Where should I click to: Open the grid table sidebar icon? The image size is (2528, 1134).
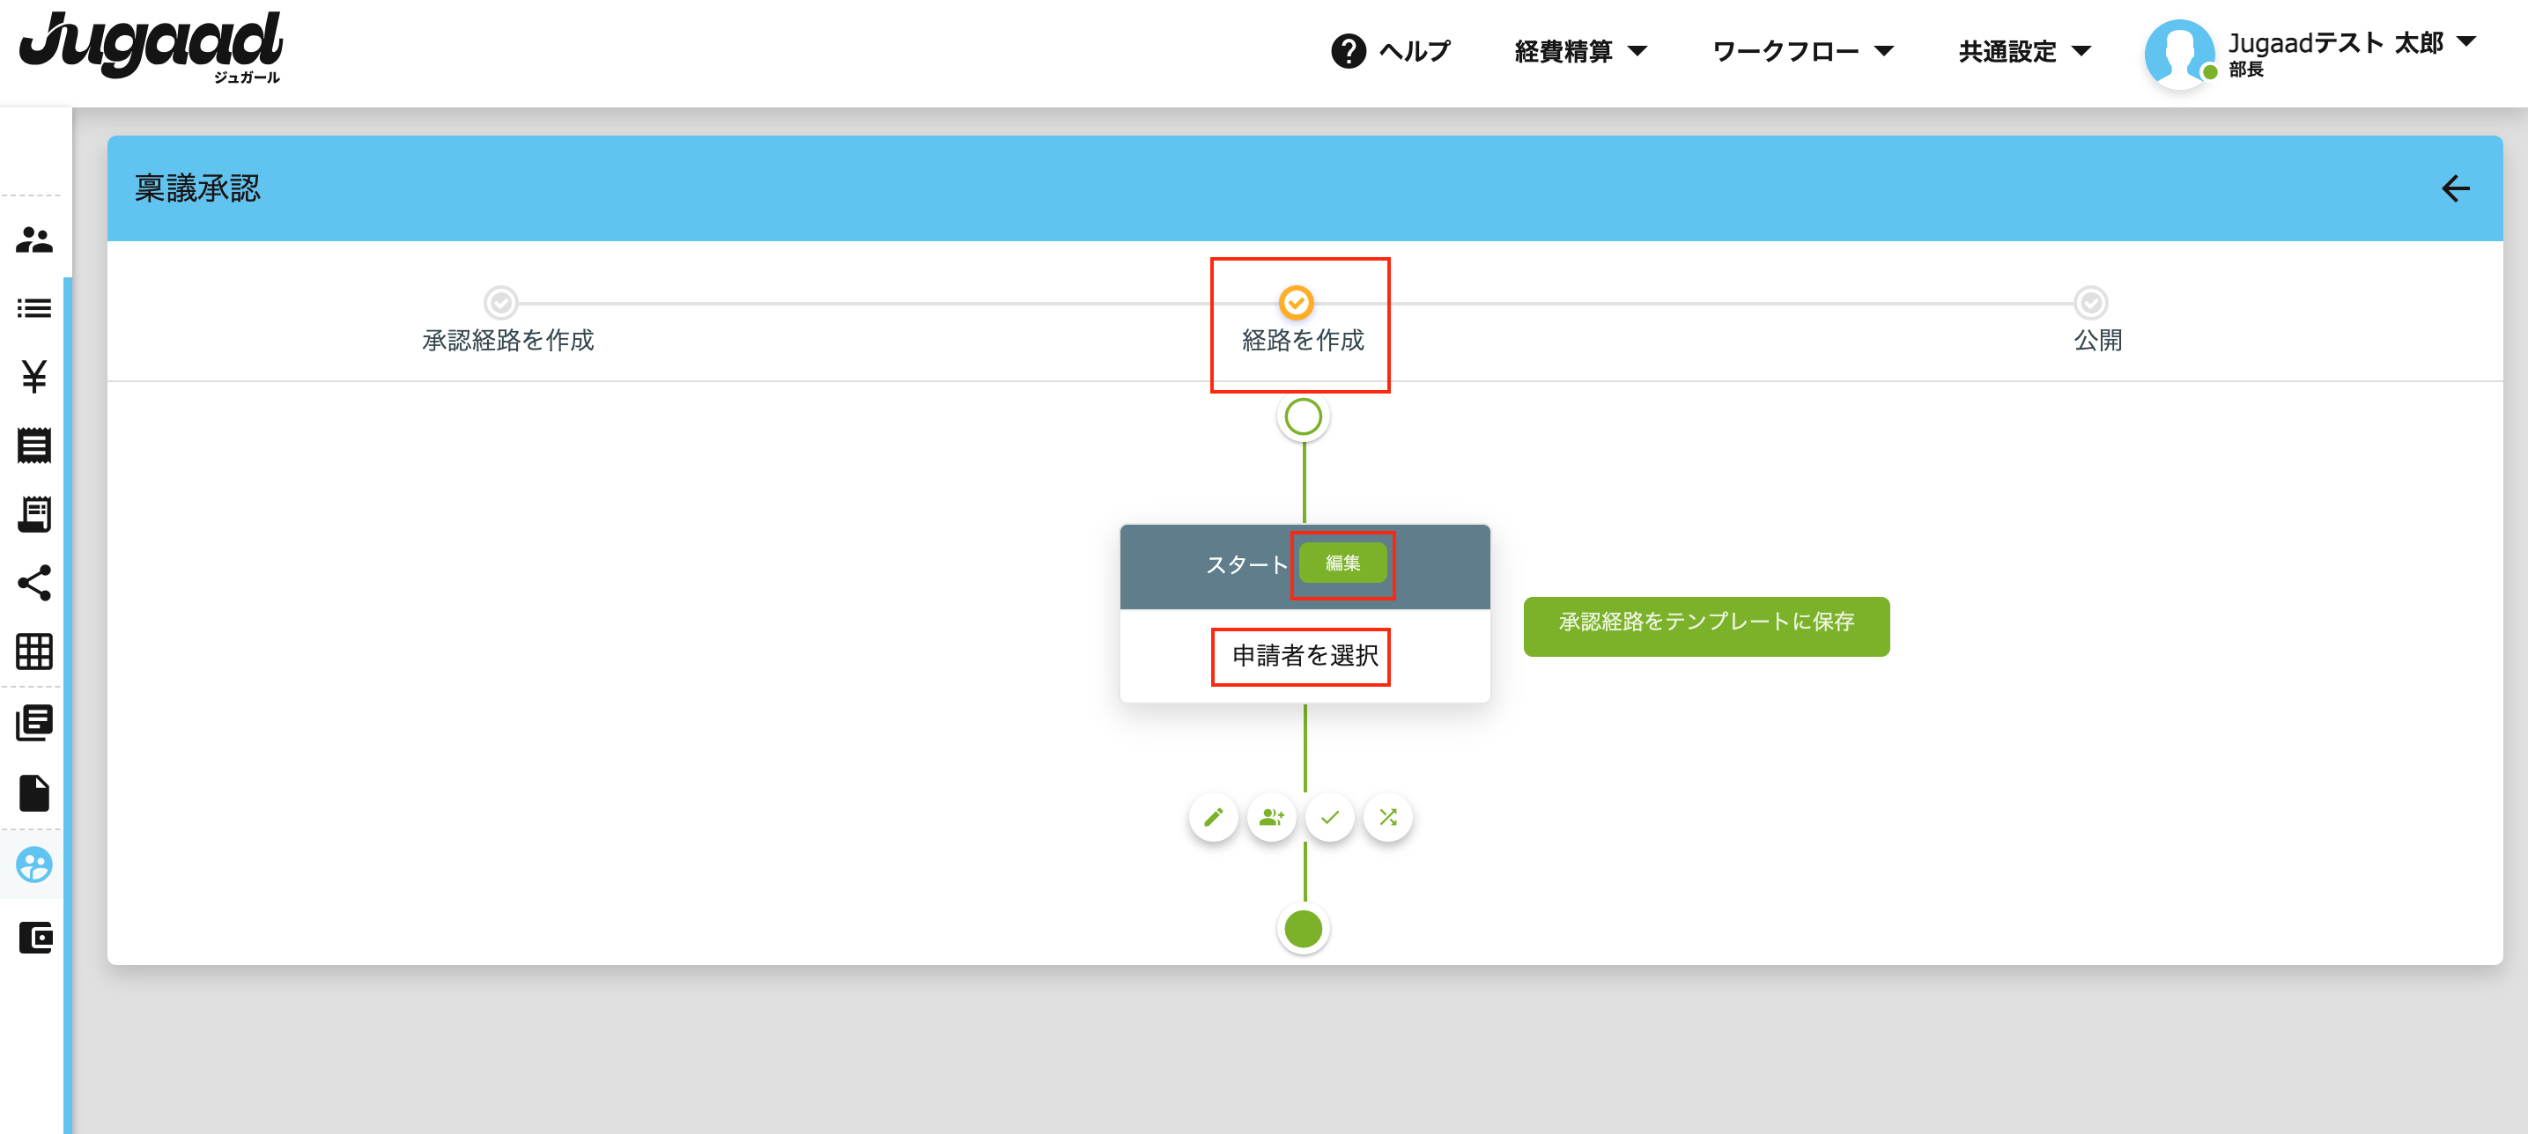coord(34,652)
